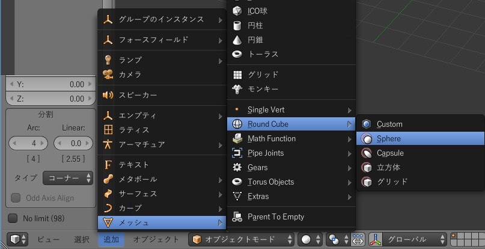Viewport: 485px width, 249px height.
Task: Click the first layer button
Action: (455, 236)
